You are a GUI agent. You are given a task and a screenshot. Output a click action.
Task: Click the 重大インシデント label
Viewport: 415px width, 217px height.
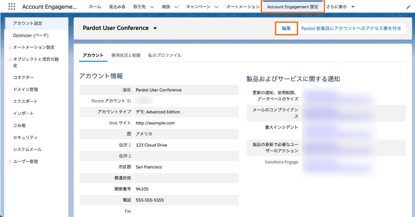click(x=281, y=127)
